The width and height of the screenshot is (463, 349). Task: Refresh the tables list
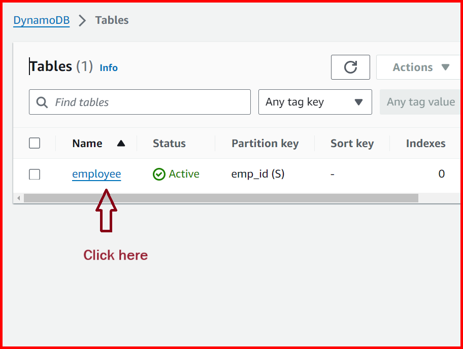(350, 67)
